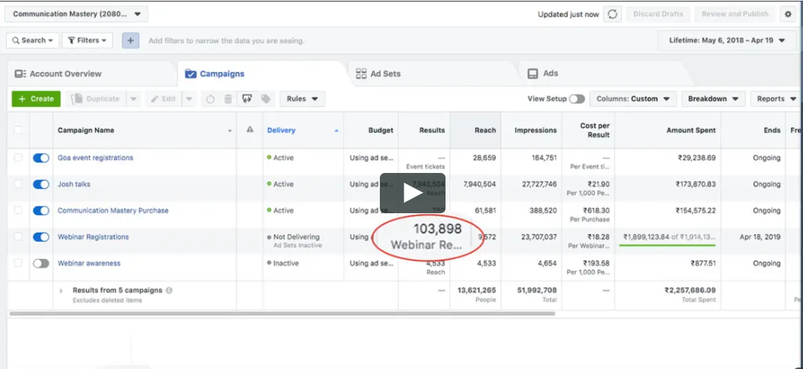803x369 pixels.
Task: Open the Lifetime date range dropdown
Action: point(727,40)
